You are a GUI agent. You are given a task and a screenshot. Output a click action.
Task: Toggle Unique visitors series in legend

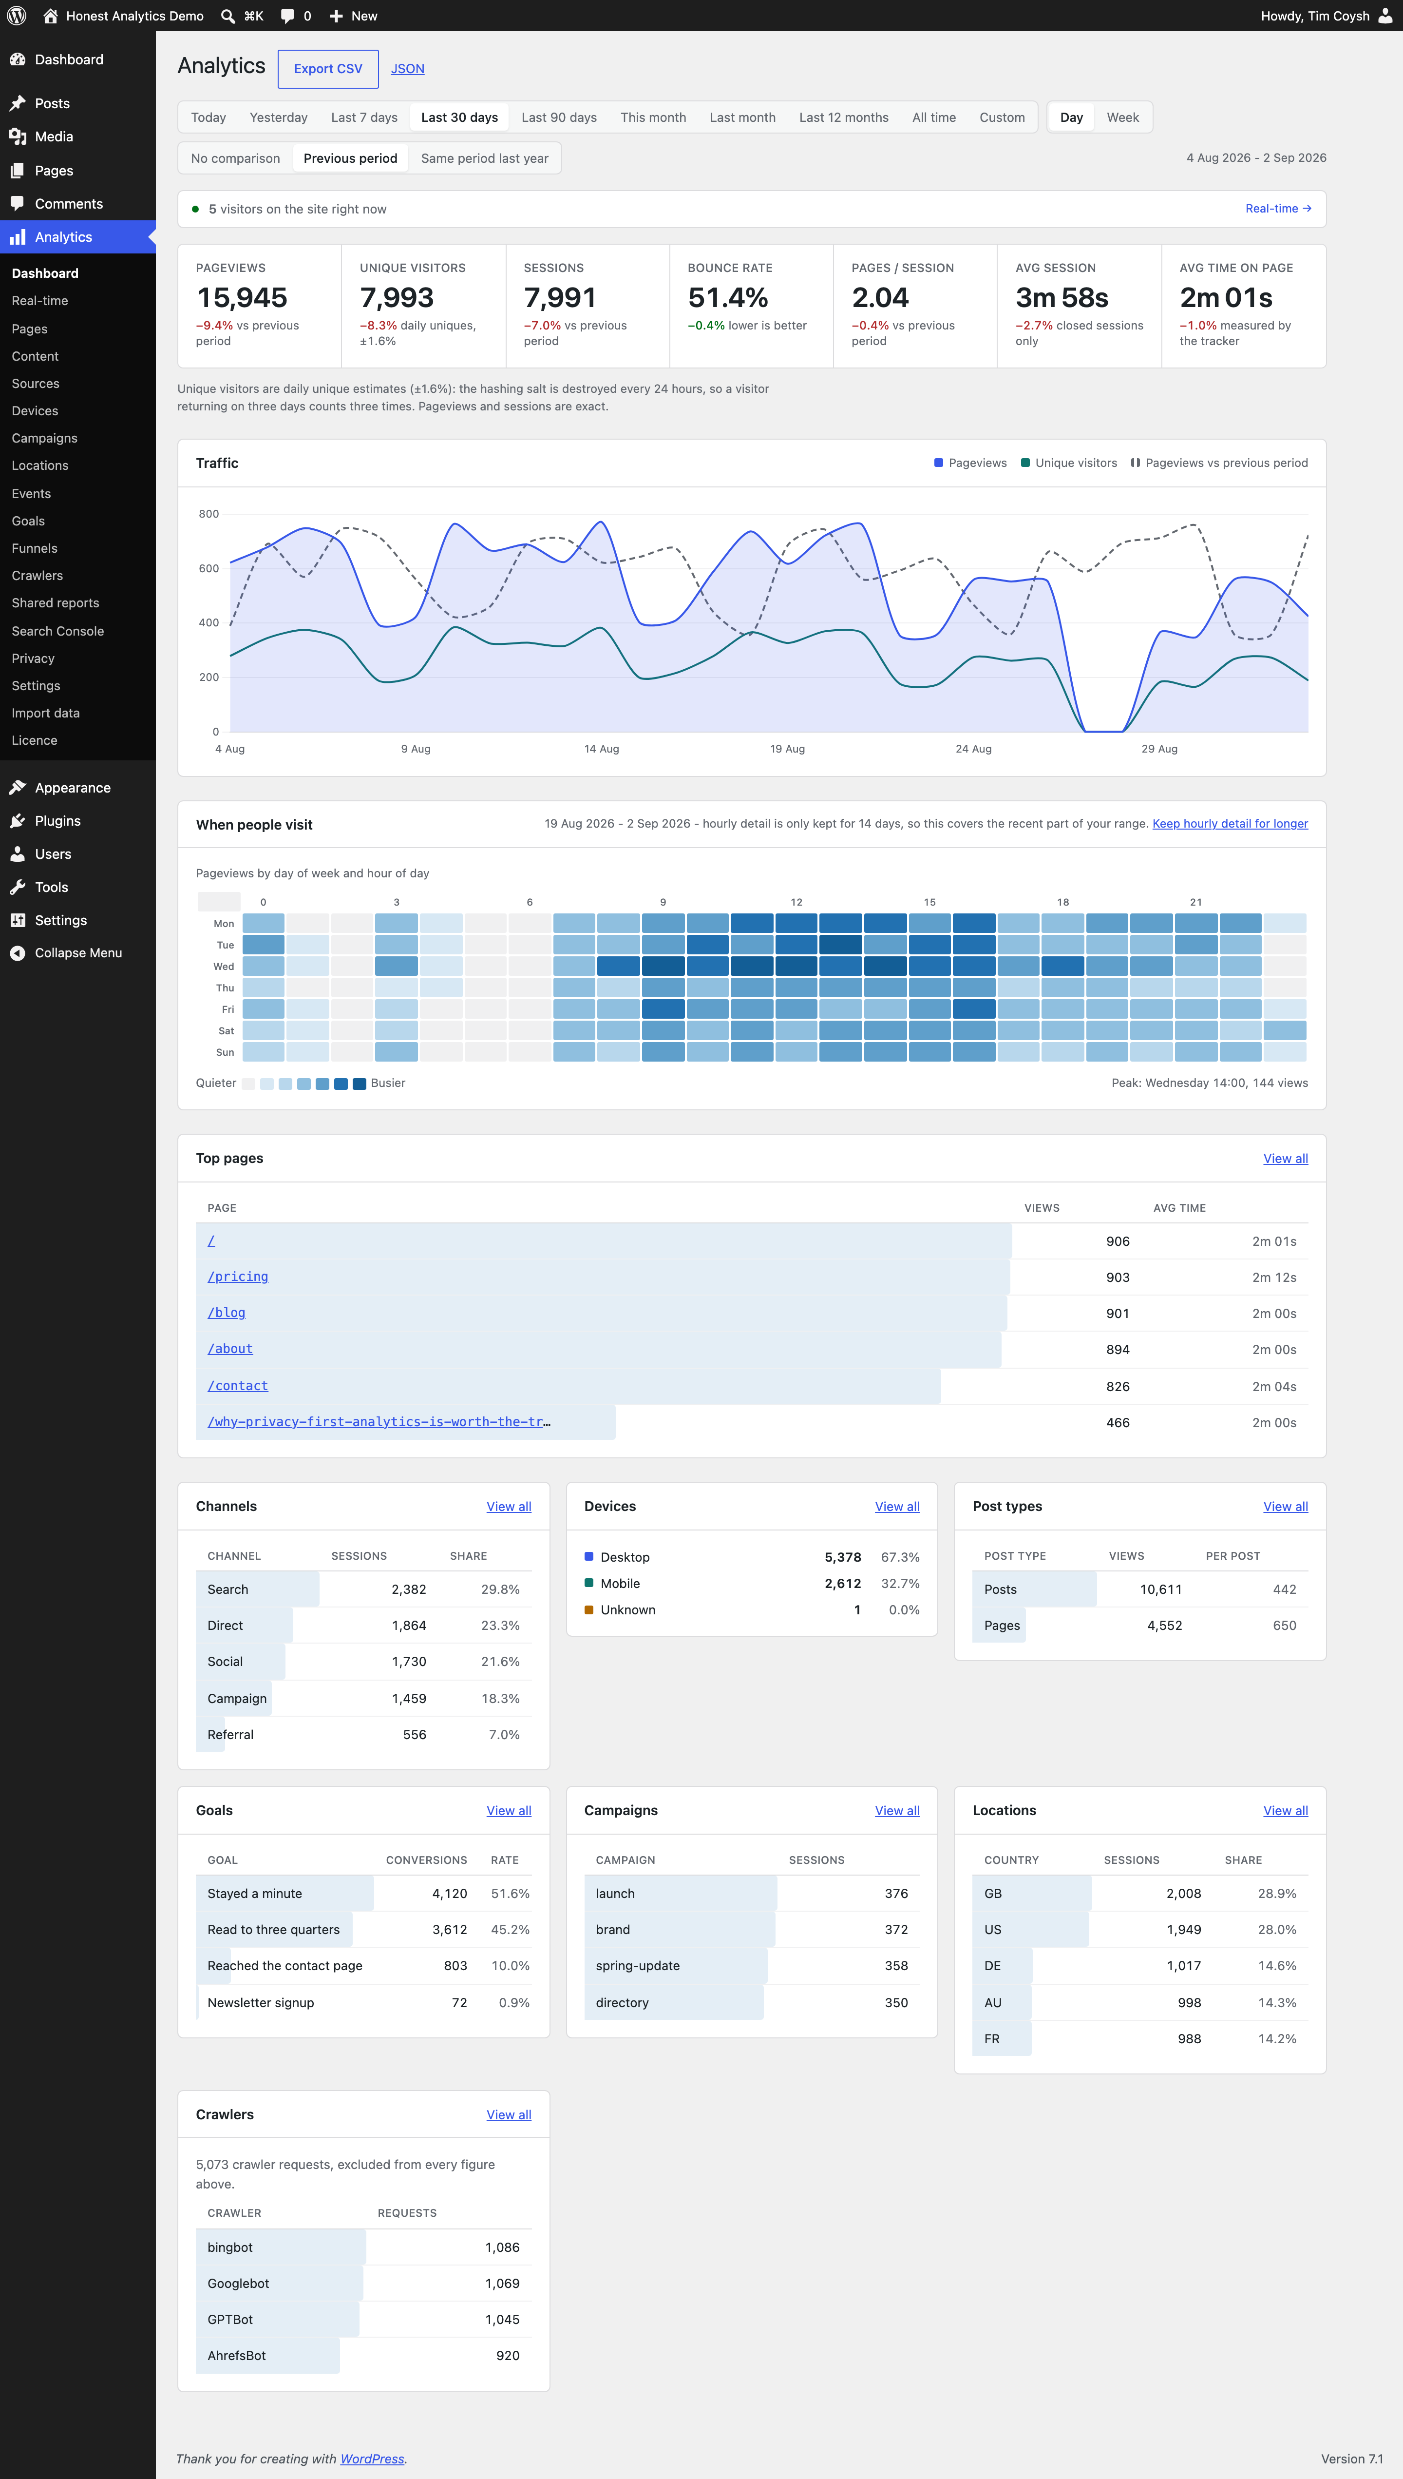click(x=1069, y=463)
